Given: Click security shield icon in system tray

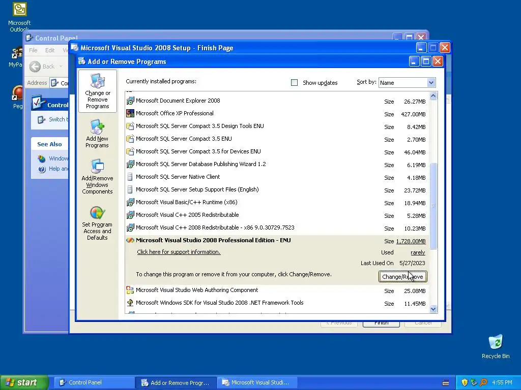Looking at the screenshot, I should click(465, 382).
